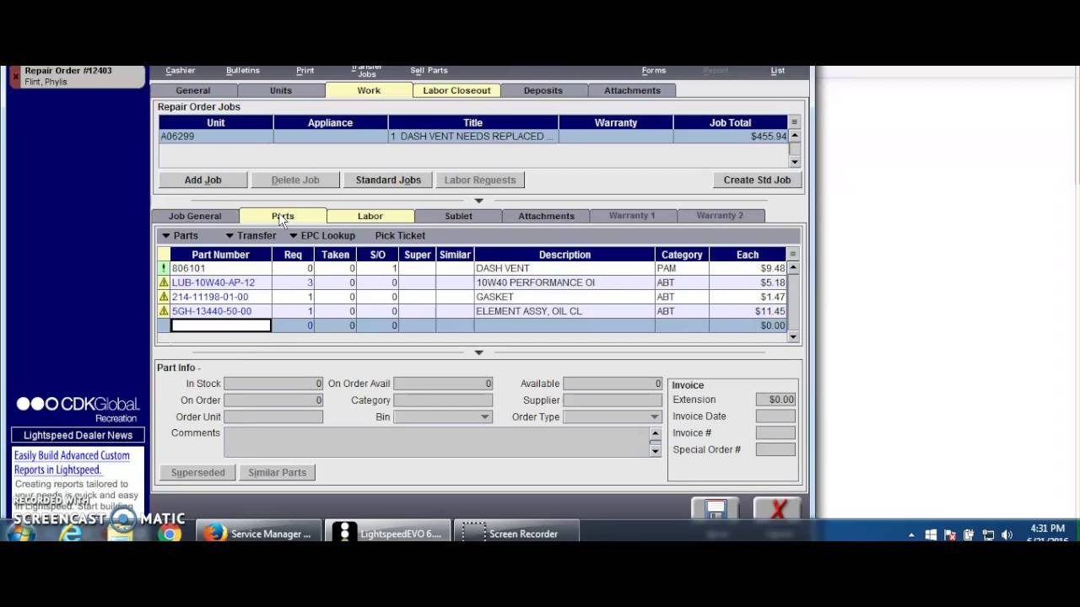Collapse the Repair Order Jobs section divider arrow
1080x607 pixels.
[x=478, y=201]
